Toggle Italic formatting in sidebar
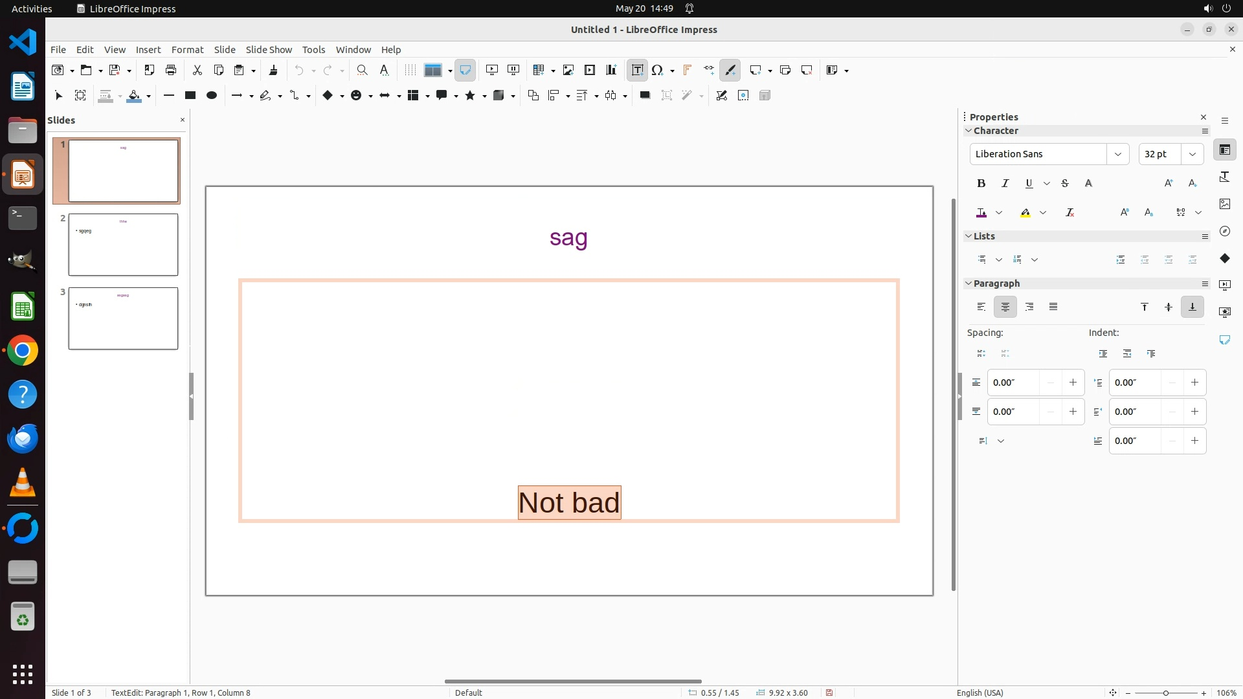This screenshot has height=699, width=1243. pos(1005,183)
